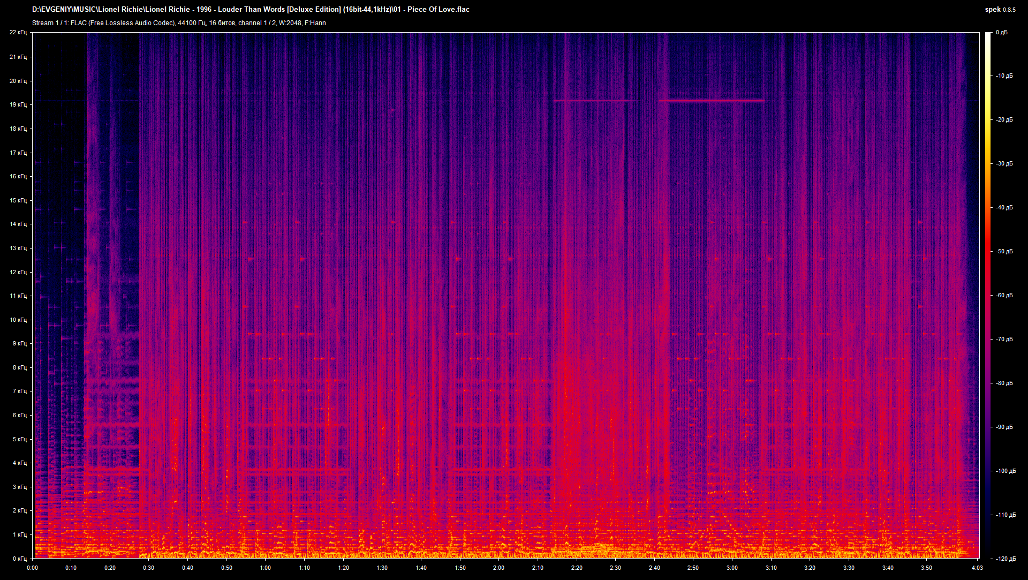The height and width of the screenshot is (580, 1028).
Task: Click the long 19 kHz tone line near 2:50
Action: [711, 100]
